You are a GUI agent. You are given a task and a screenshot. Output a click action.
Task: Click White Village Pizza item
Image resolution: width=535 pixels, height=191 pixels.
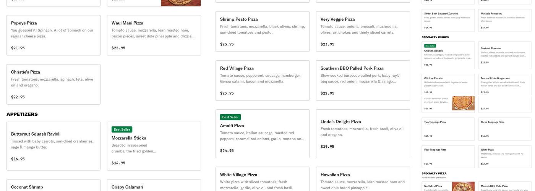pyautogui.click(x=262, y=180)
